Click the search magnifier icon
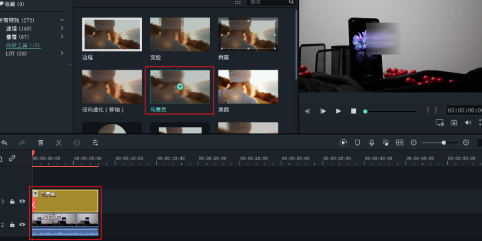This screenshot has width=482, height=241. point(292,2)
